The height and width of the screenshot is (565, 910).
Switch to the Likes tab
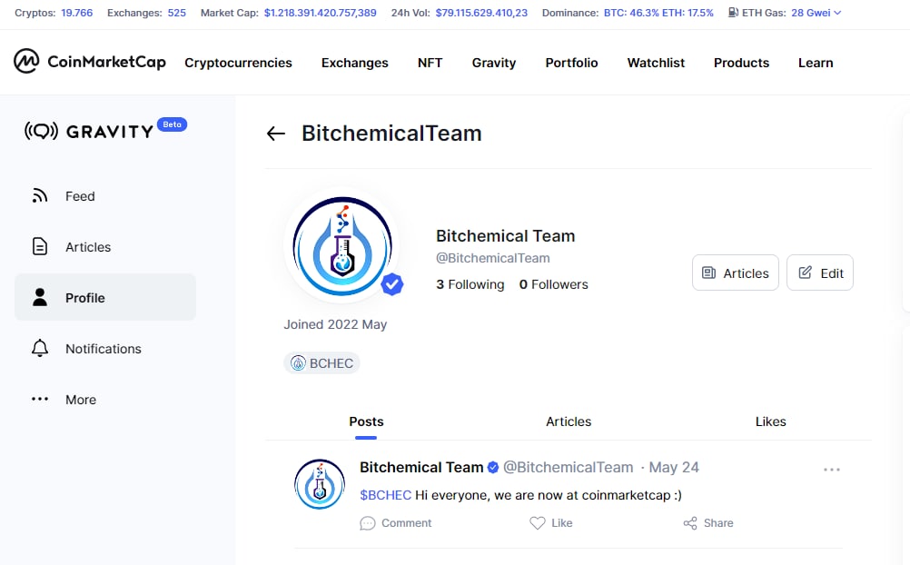(x=771, y=421)
